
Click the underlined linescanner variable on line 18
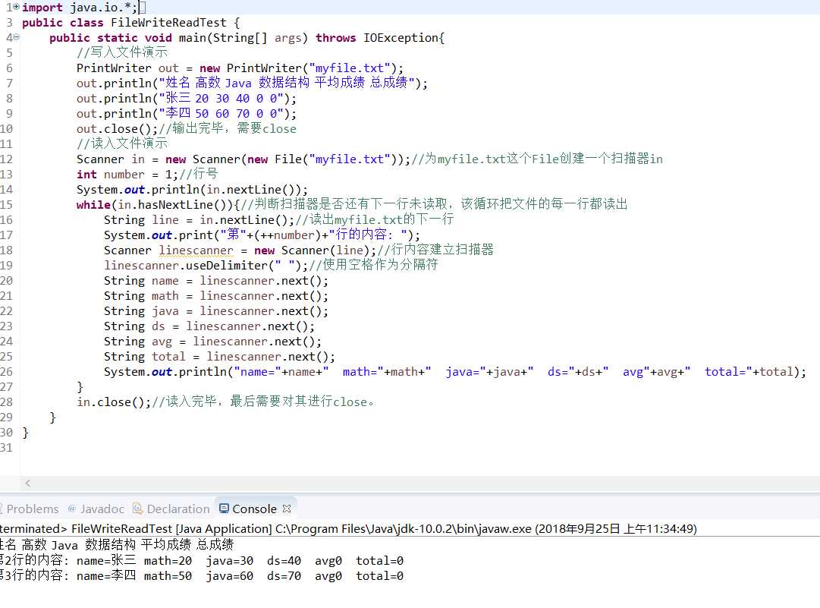pos(196,250)
